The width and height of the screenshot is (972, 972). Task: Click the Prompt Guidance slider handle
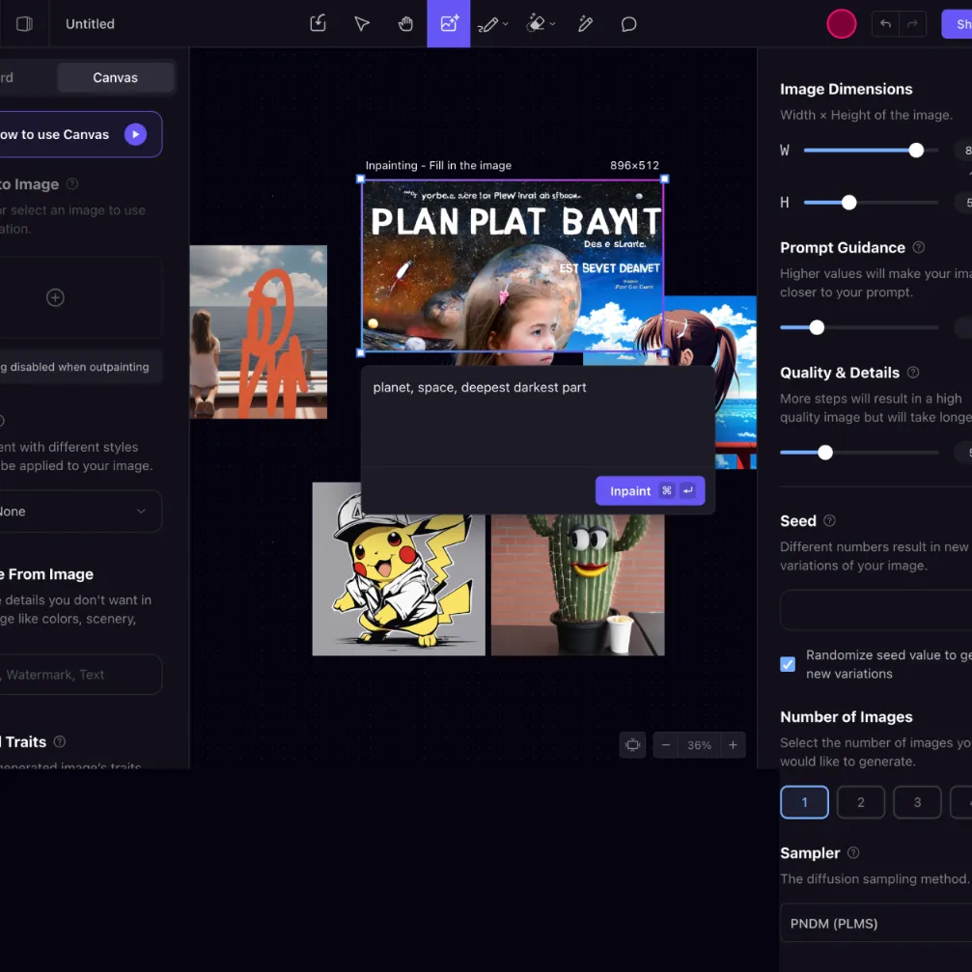[817, 327]
